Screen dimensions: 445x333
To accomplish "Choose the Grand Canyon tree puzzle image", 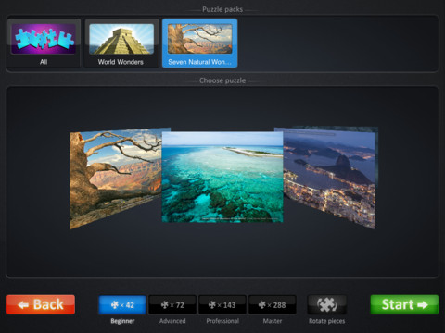I will [x=116, y=179].
